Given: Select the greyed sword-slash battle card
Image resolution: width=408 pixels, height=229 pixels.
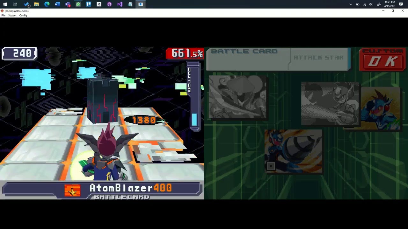Looking at the screenshot, I should (x=330, y=103).
